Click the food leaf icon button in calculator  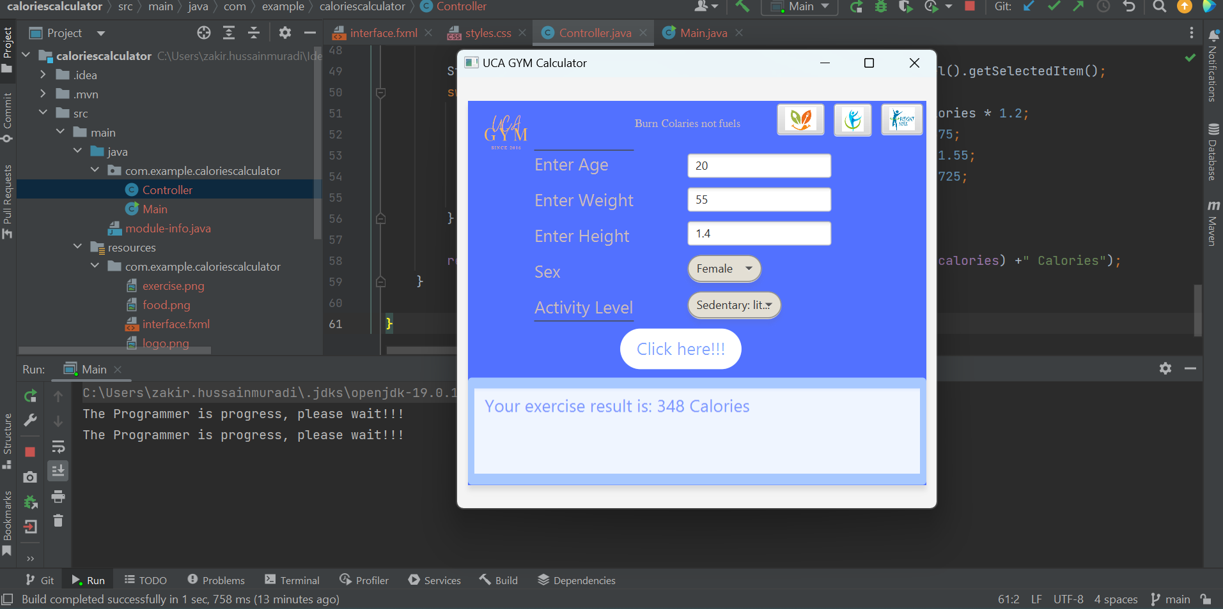click(x=800, y=119)
